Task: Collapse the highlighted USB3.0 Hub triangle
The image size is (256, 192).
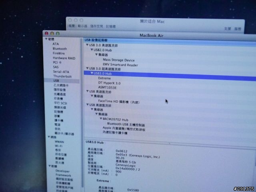Action: click(x=92, y=73)
